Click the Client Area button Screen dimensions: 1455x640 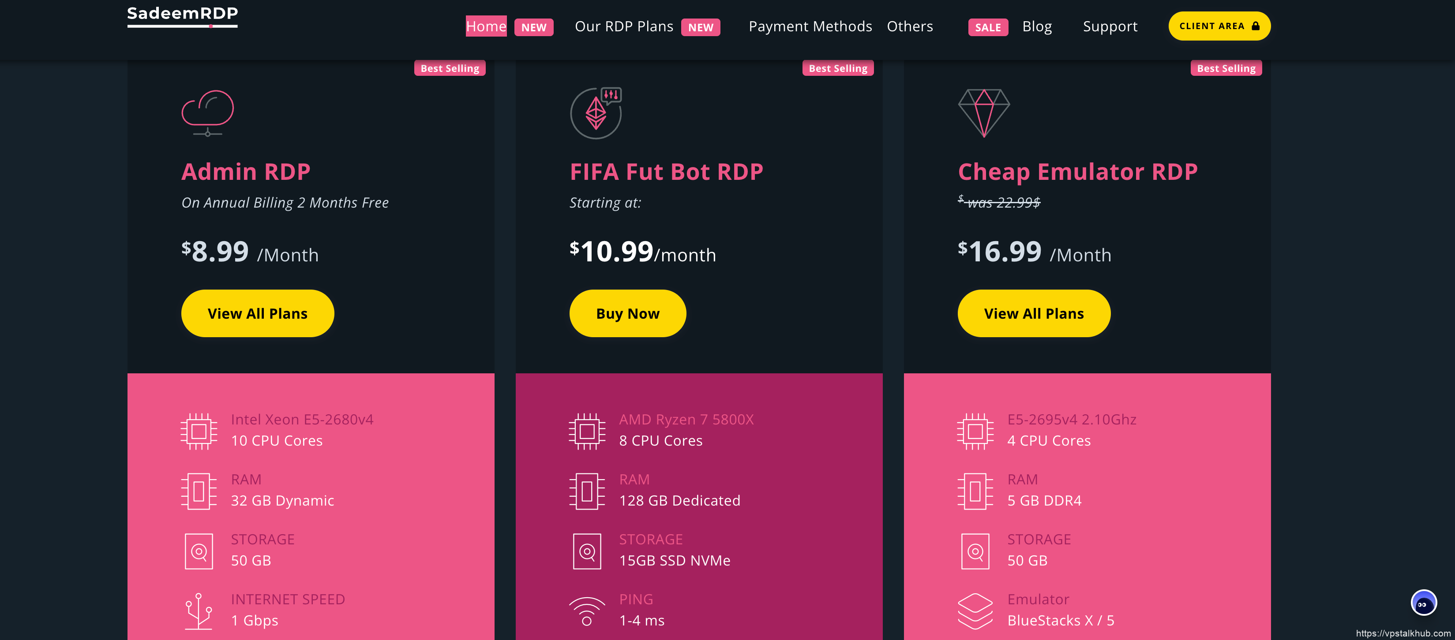pos(1219,26)
